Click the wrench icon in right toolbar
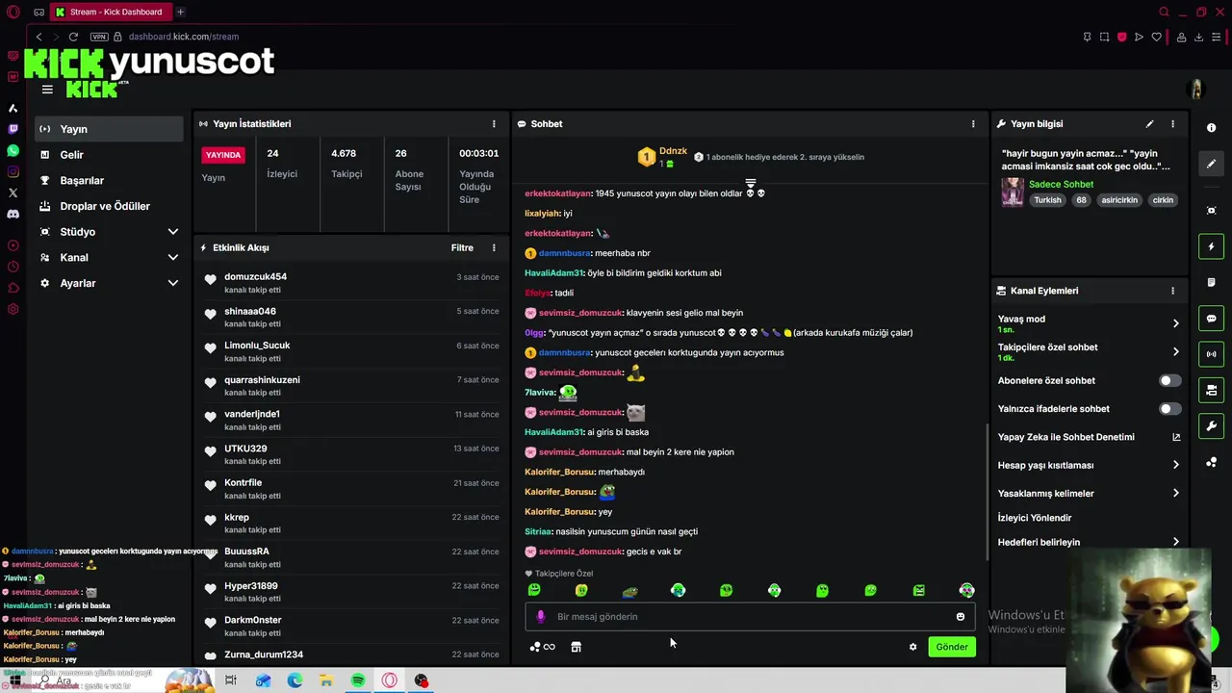The height and width of the screenshot is (693, 1232). (1212, 425)
